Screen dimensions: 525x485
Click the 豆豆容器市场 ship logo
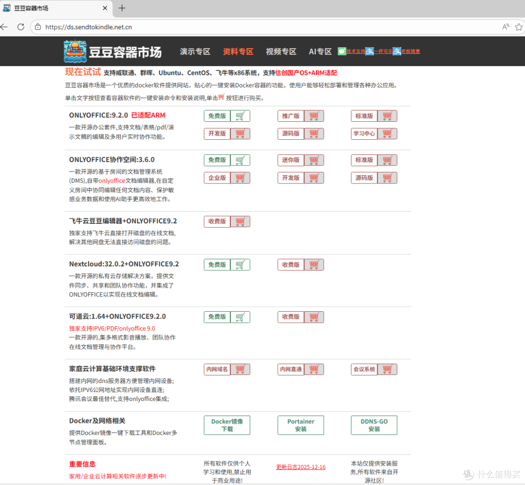(x=75, y=51)
